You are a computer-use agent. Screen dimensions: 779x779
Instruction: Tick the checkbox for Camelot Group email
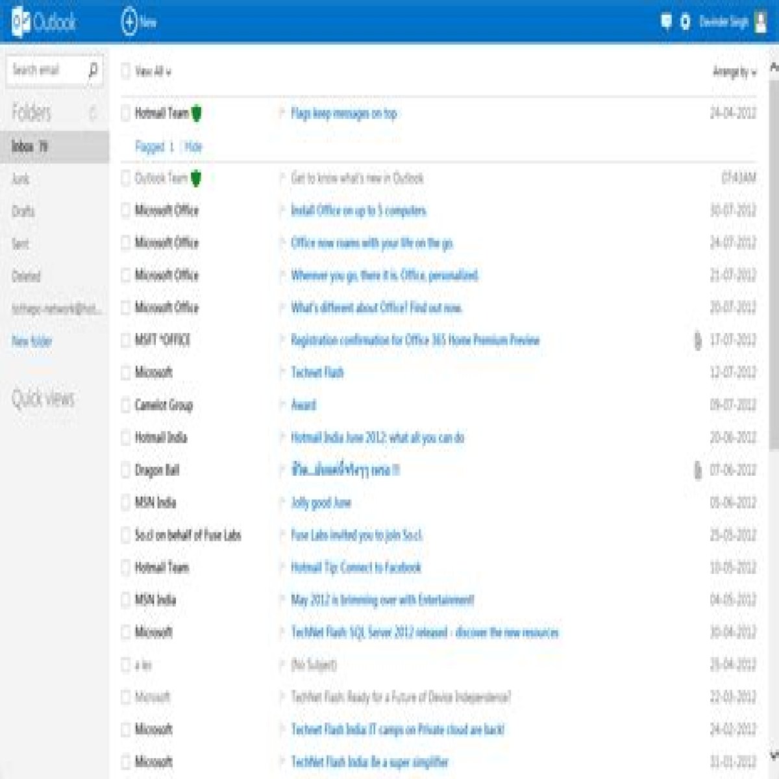point(126,405)
